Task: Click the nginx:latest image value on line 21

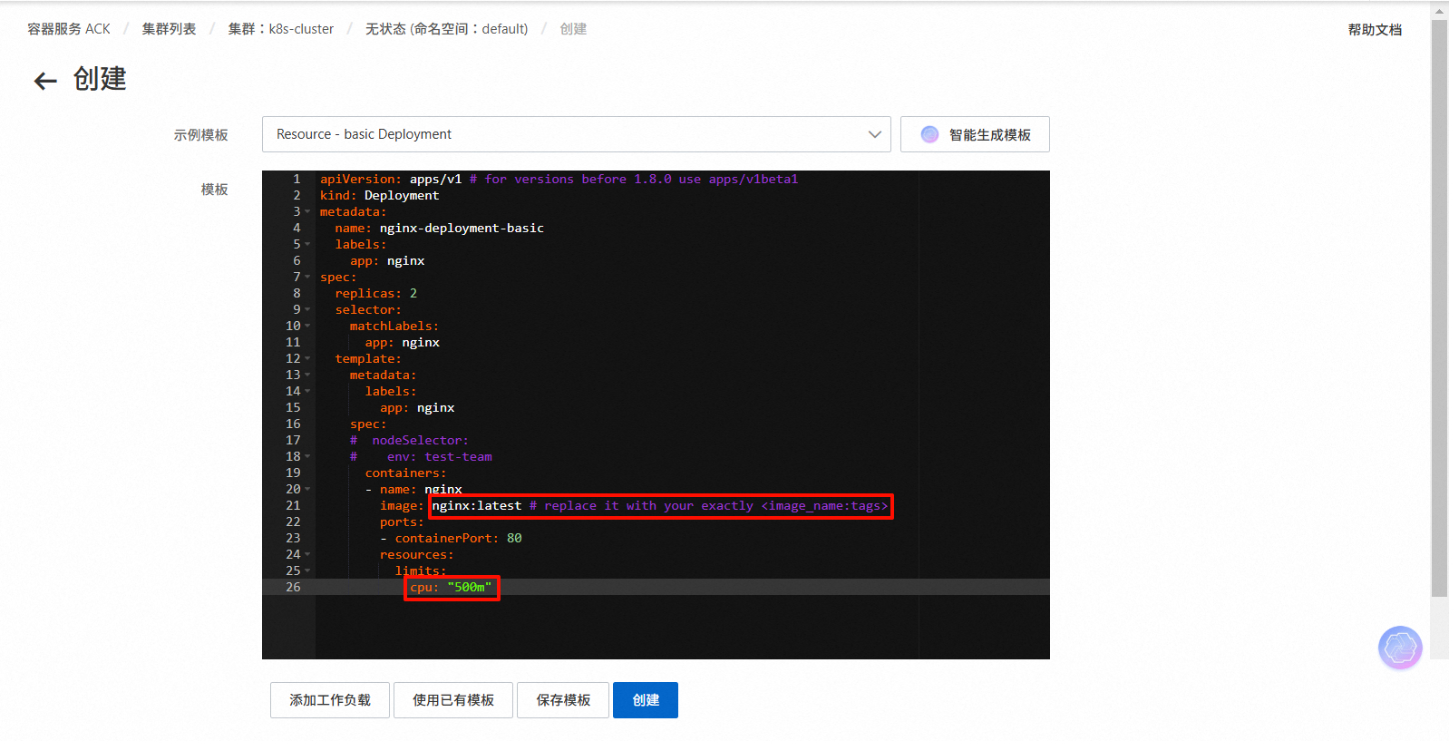Action: coord(477,506)
